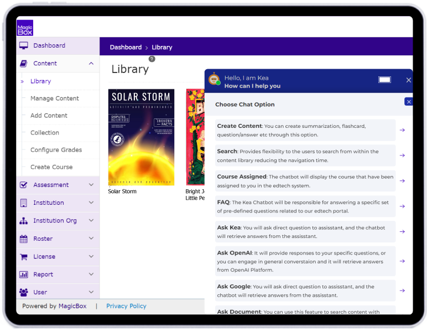Image resolution: width=427 pixels, height=331 pixels.
Task: Select the Create Content description
Action: 305,131
